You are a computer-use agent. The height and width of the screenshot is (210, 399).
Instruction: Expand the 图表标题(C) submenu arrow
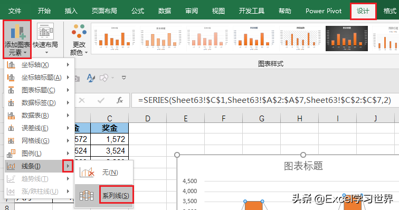(x=68, y=90)
